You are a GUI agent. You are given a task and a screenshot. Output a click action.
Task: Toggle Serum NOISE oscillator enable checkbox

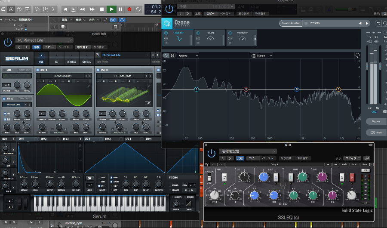click(x=4, y=99)
